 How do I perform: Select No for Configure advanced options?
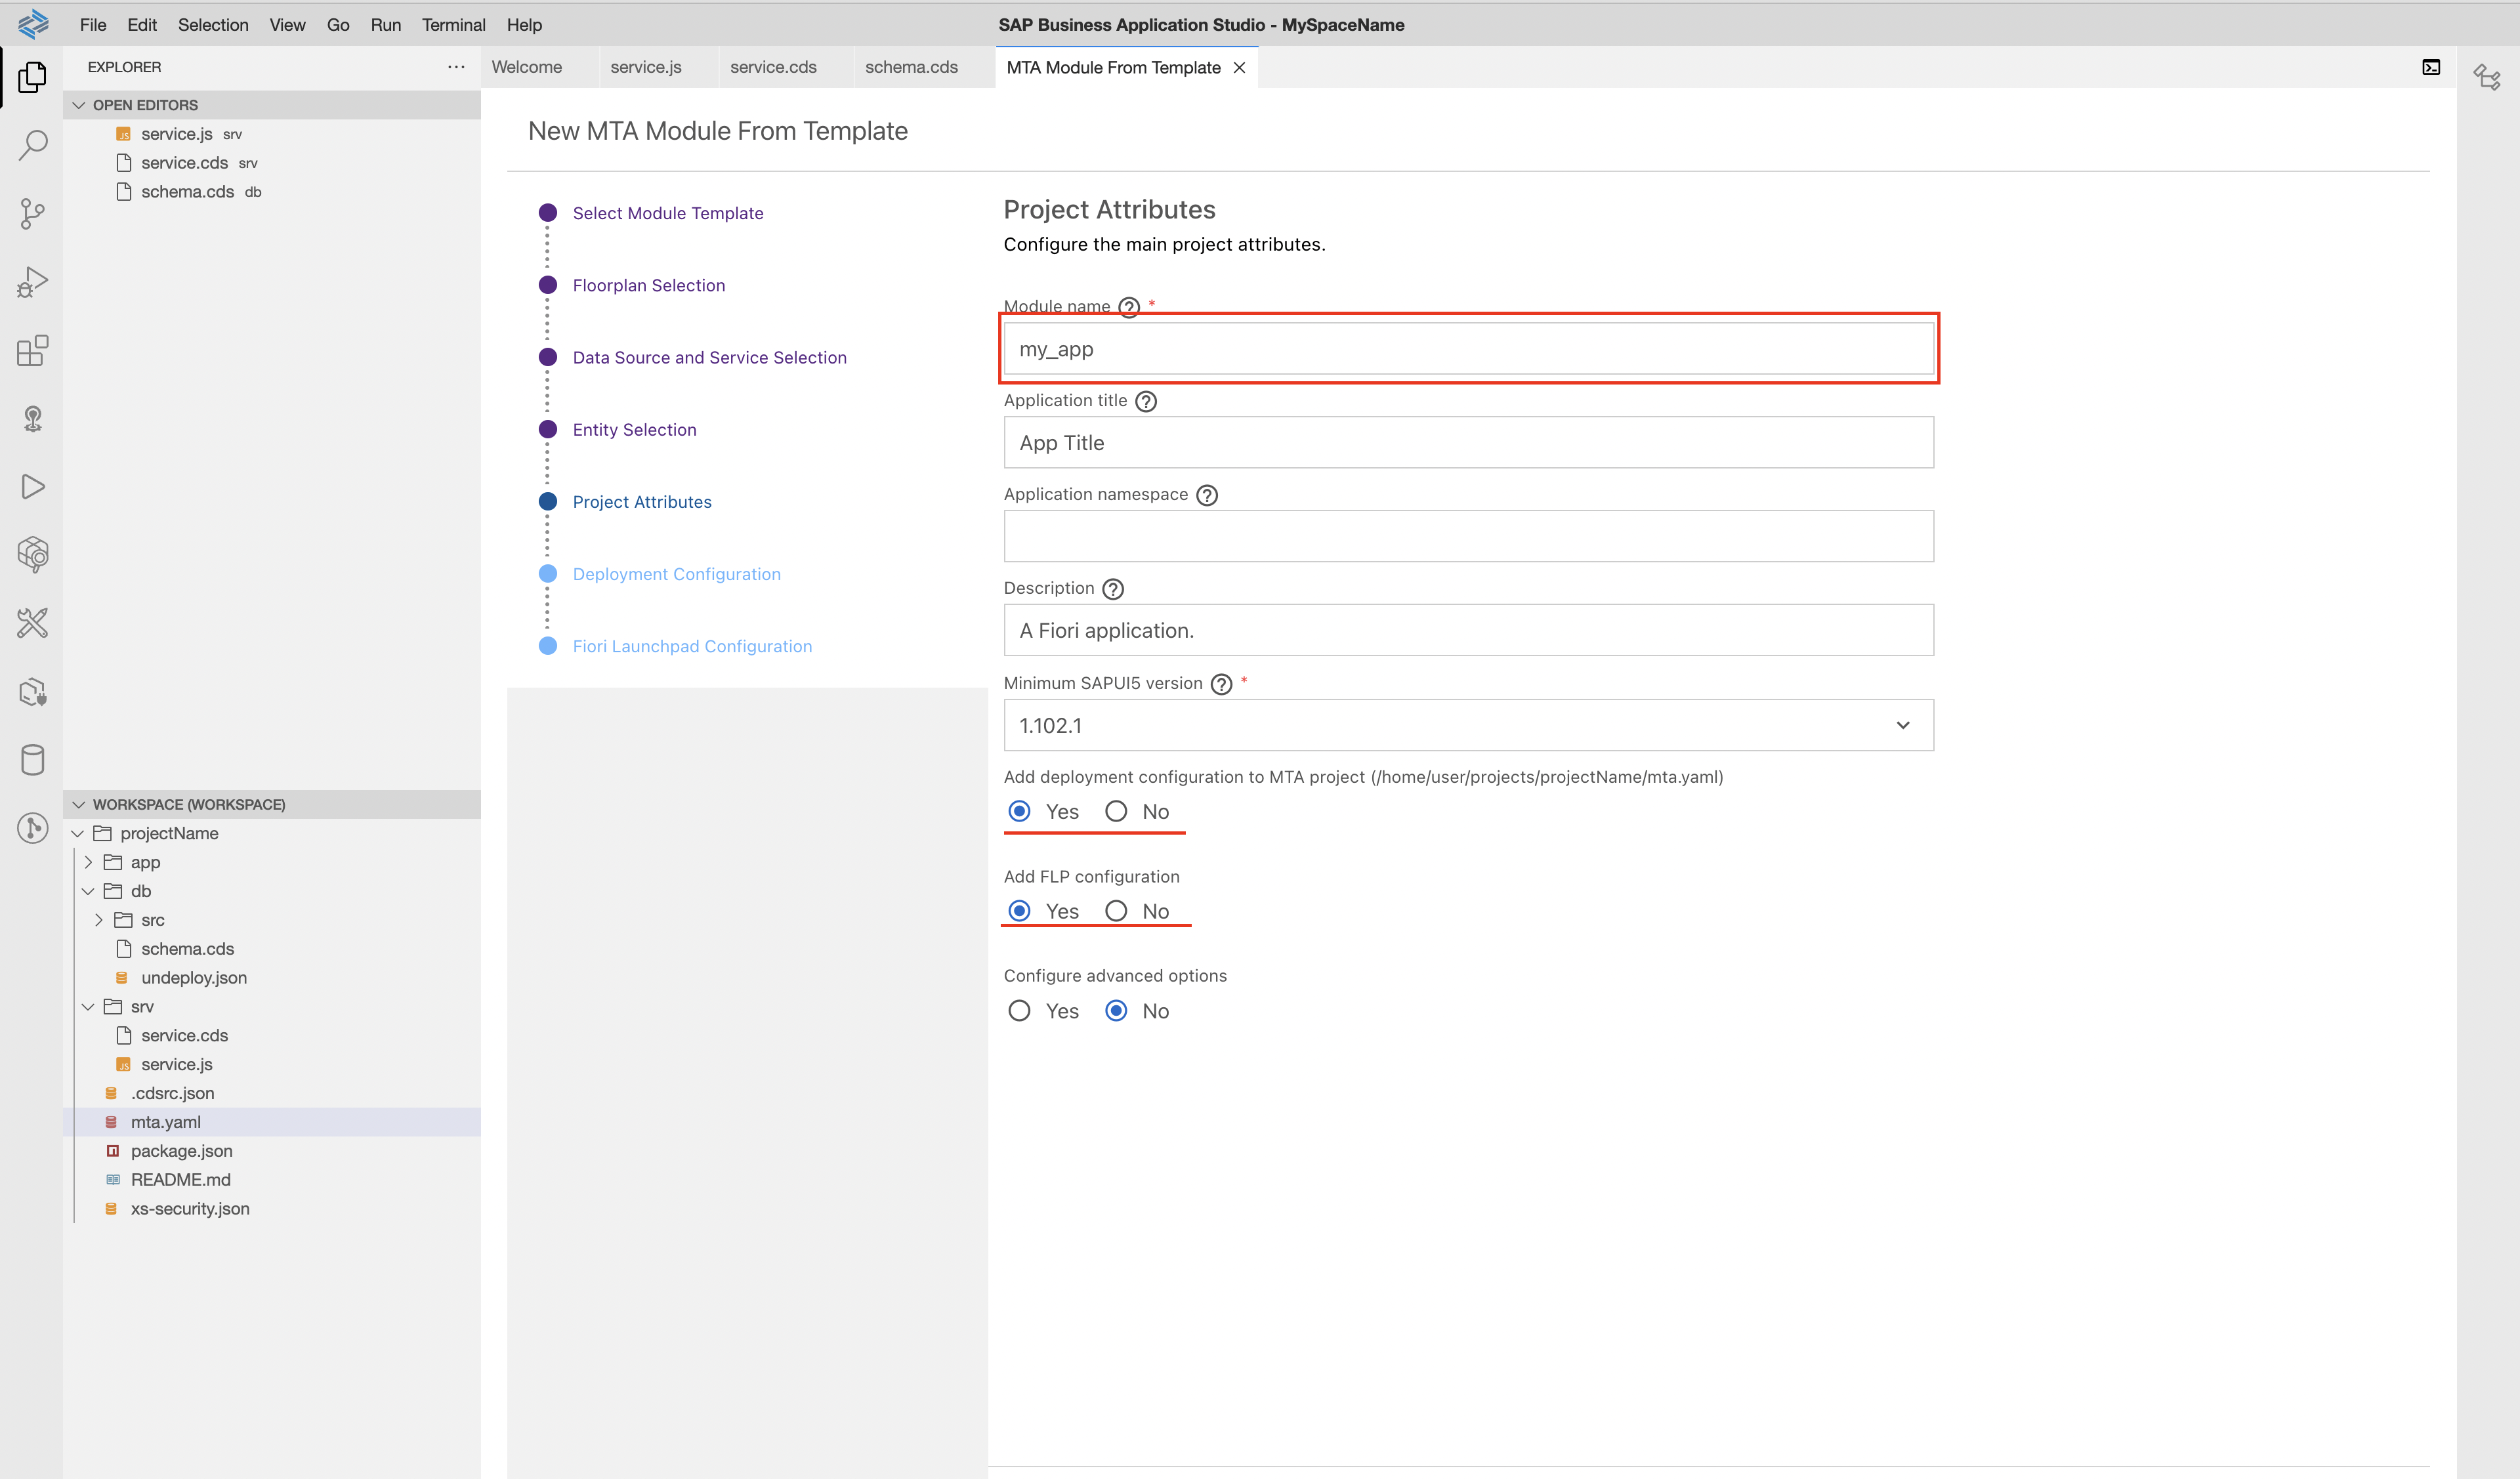tap(1116, 1011)
